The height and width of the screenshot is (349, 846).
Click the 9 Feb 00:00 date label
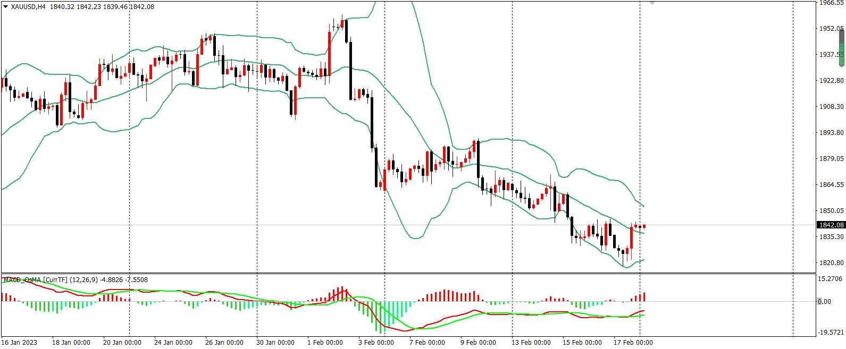[x=479, y=343]
